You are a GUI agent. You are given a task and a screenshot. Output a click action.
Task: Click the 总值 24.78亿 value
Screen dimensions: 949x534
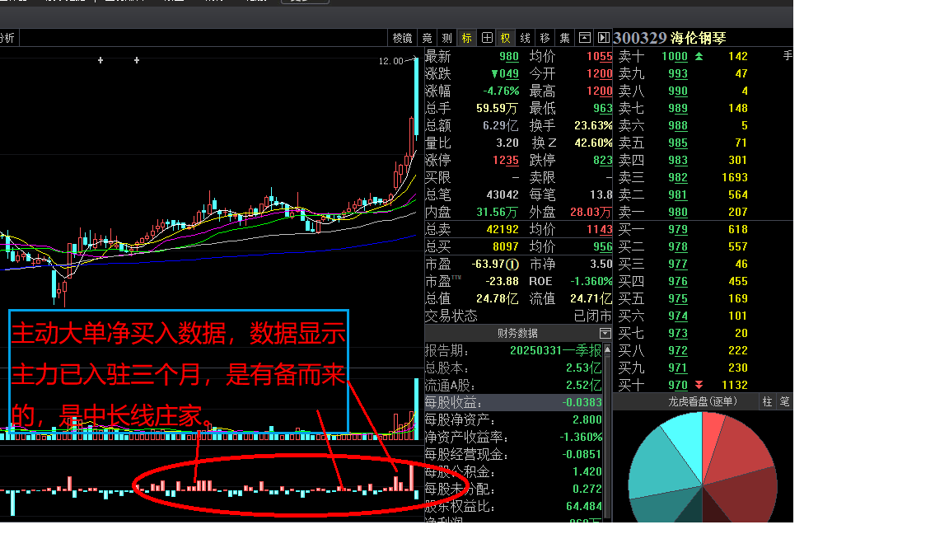(x=497, y=299)
